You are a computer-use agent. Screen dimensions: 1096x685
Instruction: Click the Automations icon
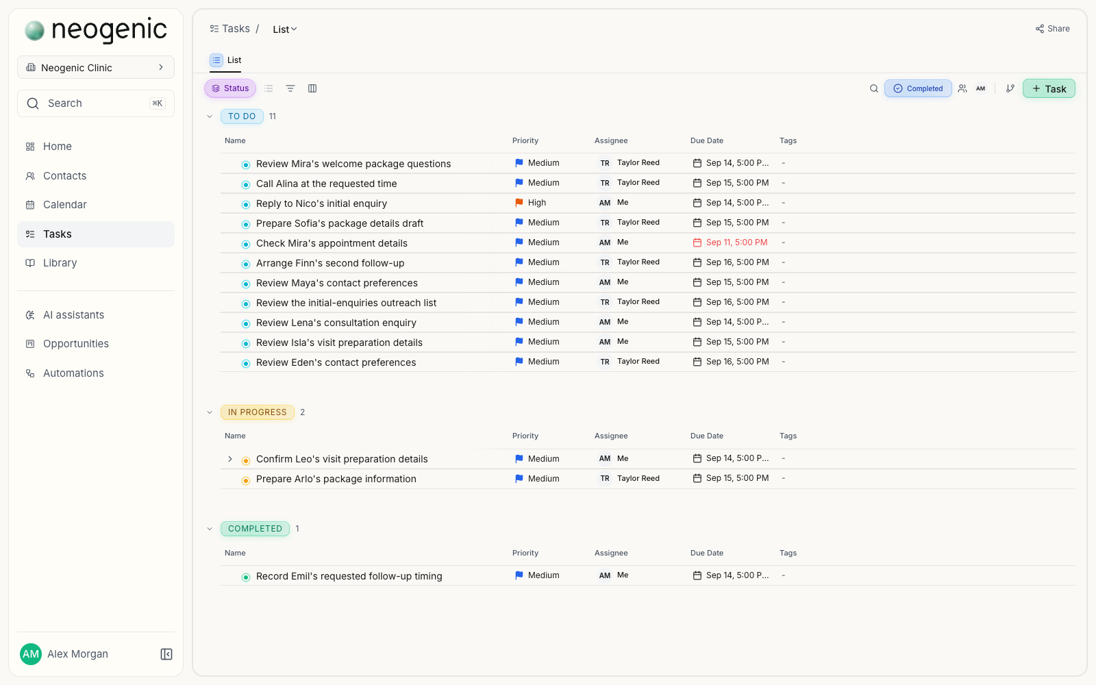click(30, 373)
